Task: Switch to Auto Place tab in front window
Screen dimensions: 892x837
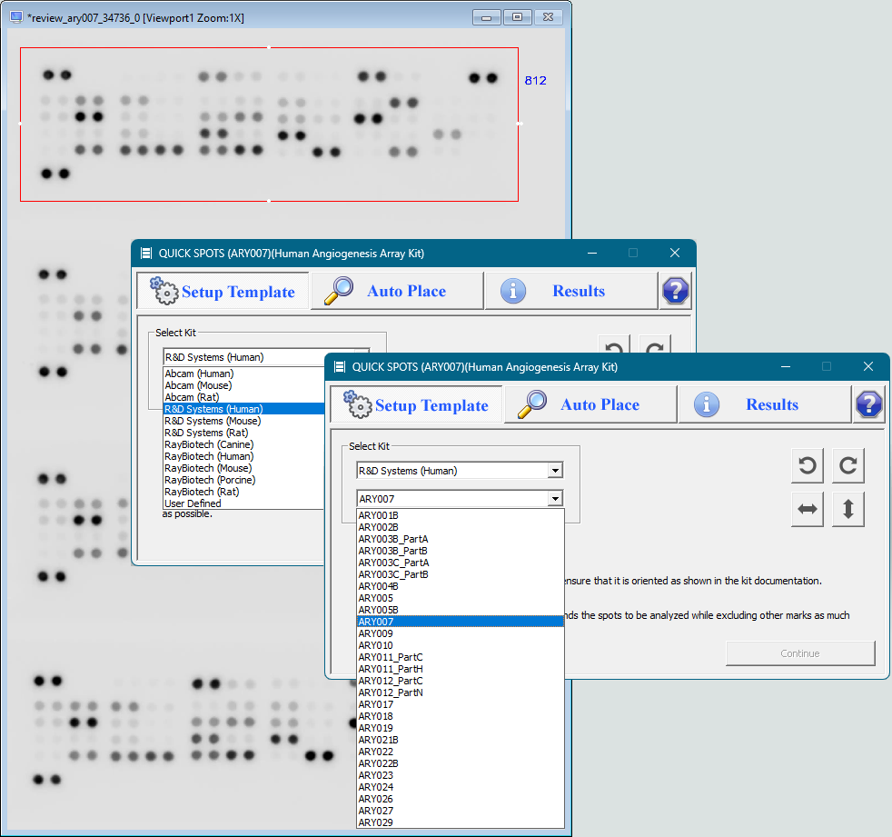Action: [590, 404]
